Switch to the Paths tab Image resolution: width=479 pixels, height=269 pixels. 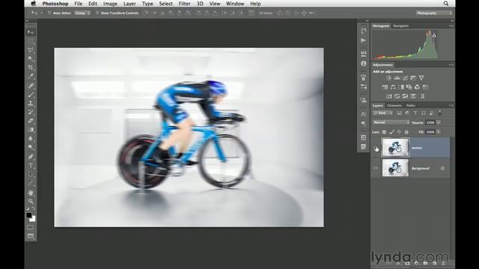(x=411, y=105)
